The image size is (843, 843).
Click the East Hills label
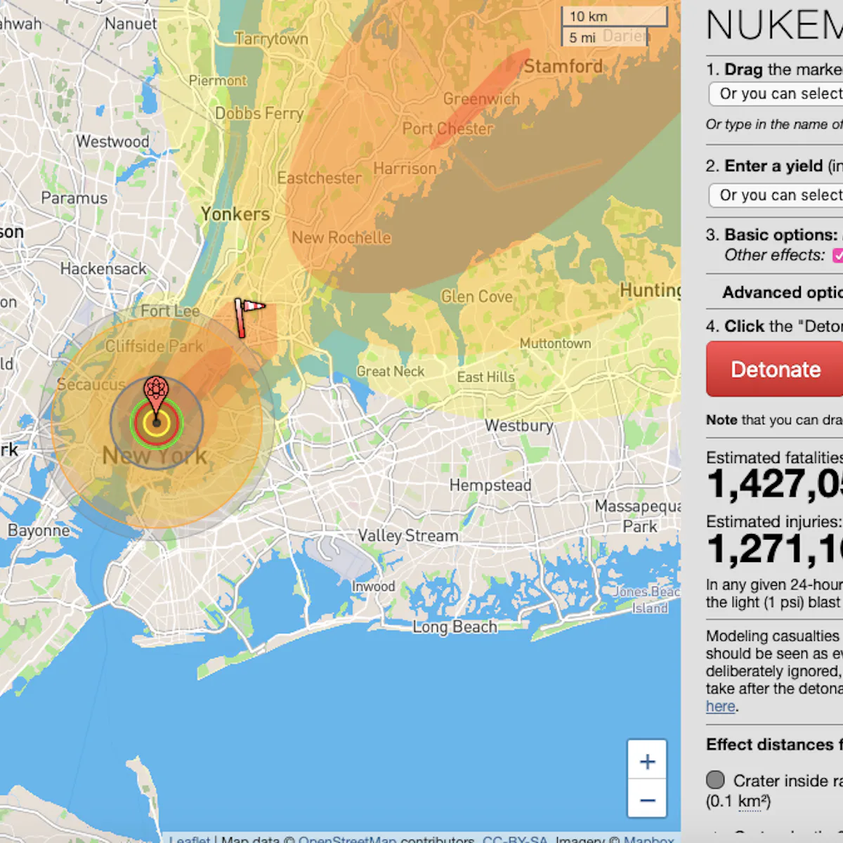485,377
